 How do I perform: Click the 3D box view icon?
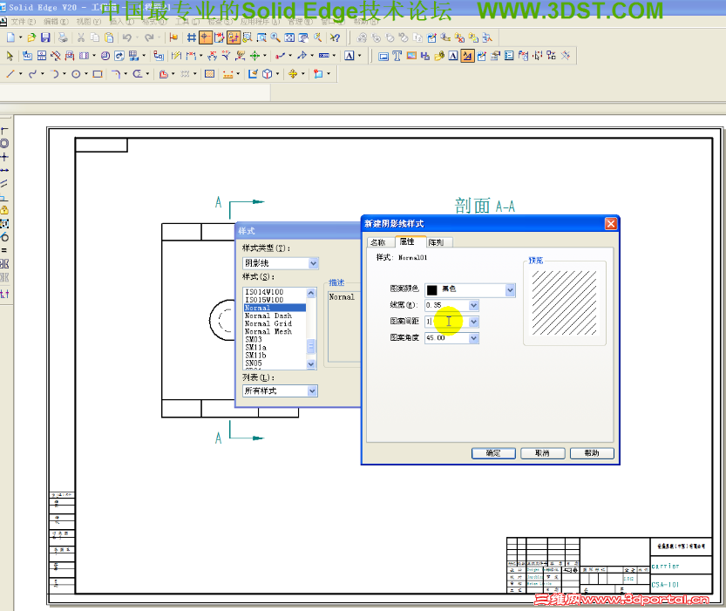tap(268, 73)
